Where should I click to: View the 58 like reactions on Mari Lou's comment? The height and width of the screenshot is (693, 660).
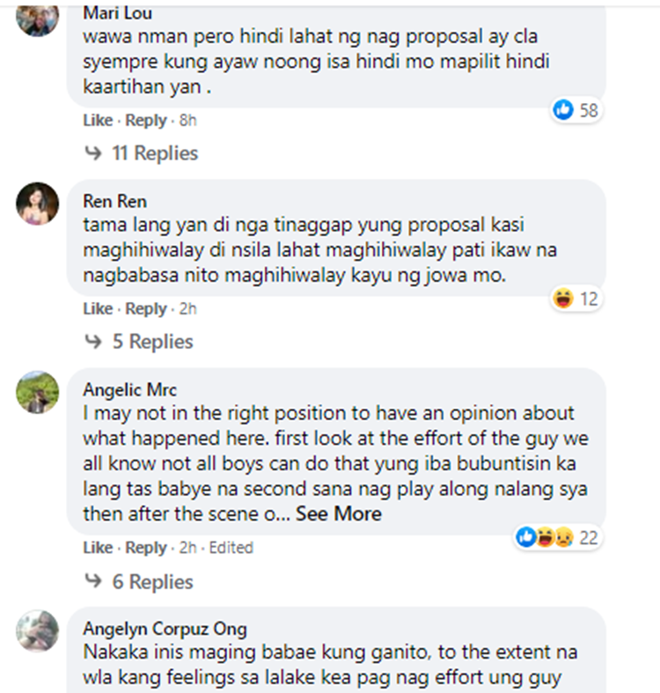[576, 109]
